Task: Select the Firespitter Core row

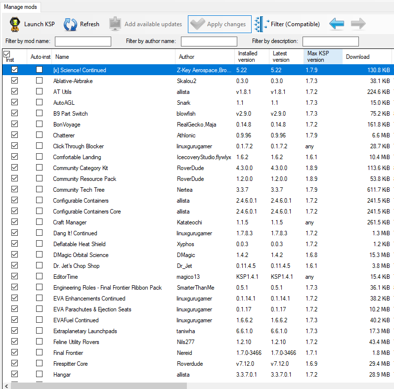Action: (x=198, y=364)
